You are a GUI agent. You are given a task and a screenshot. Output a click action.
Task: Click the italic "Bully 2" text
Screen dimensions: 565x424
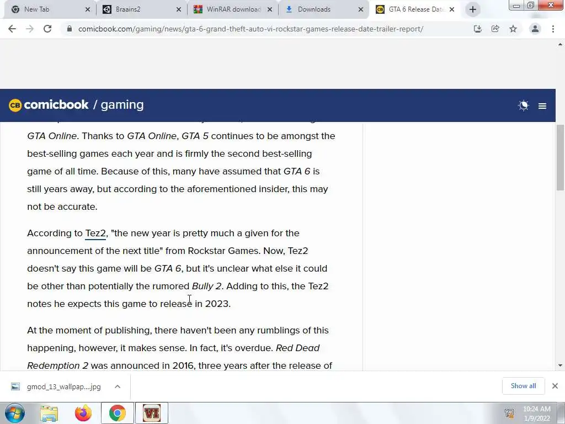point(206,286)
